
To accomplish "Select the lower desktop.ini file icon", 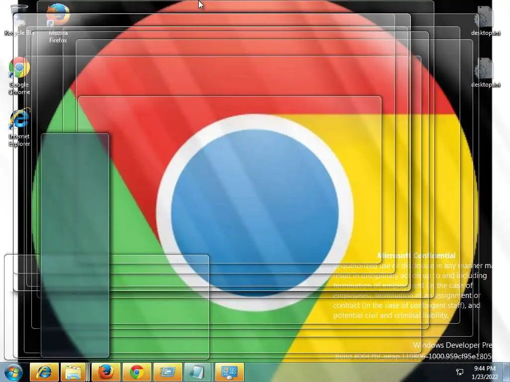I will [x=485, y=73].
